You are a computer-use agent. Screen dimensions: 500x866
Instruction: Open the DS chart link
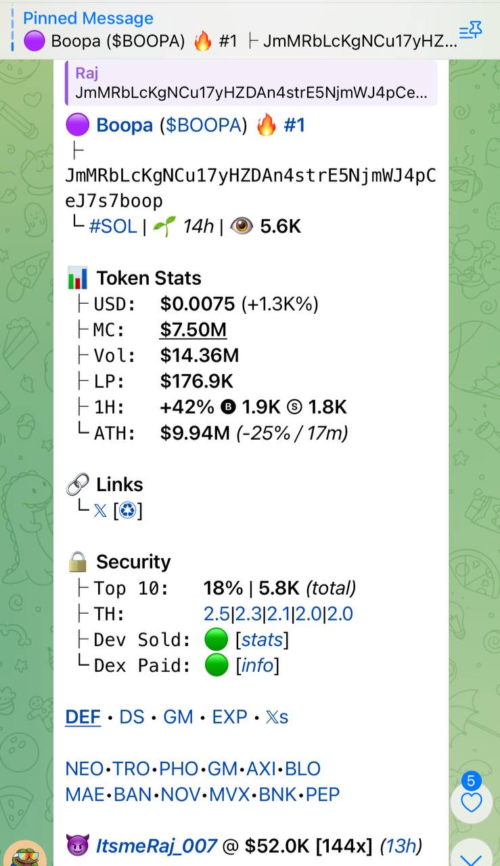coord(132,716)
